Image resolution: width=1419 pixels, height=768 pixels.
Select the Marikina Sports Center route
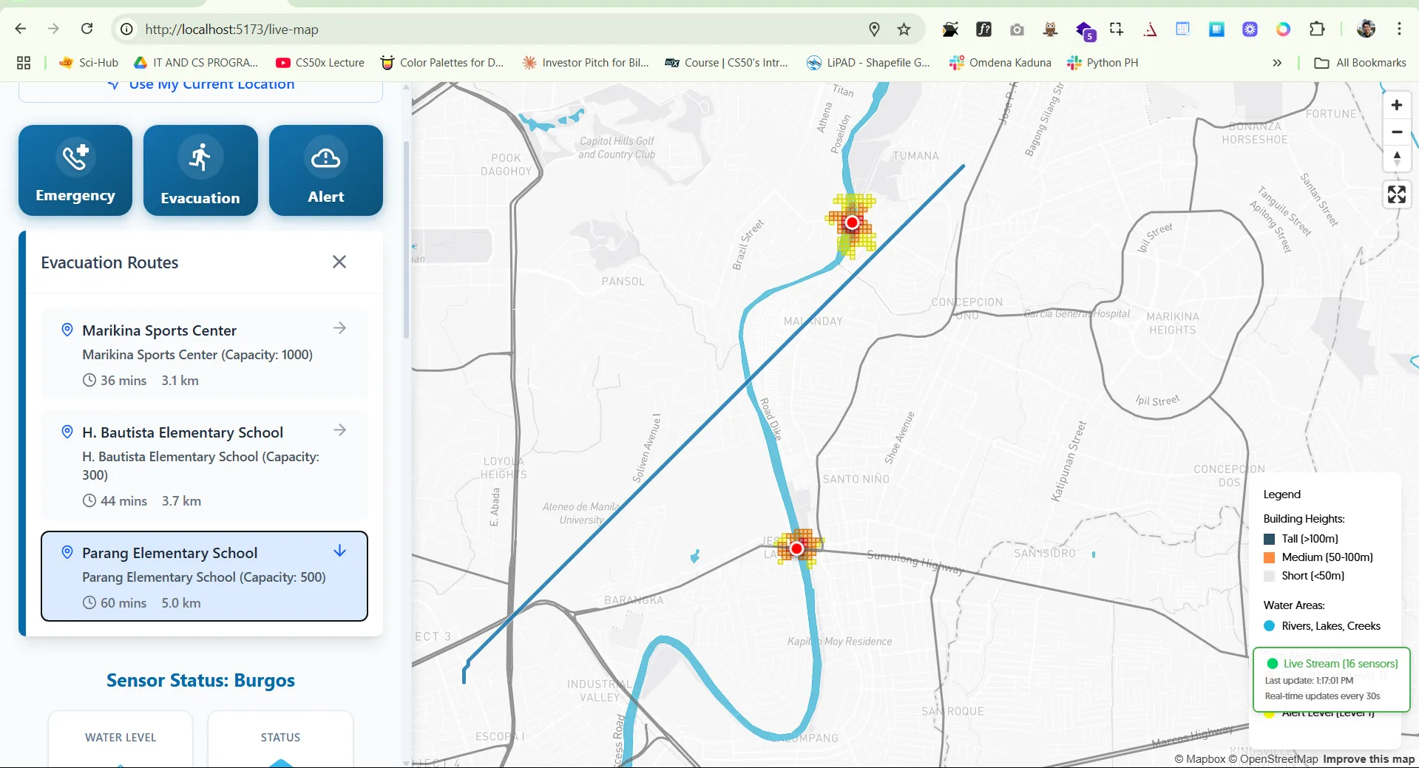coord(204,354)
